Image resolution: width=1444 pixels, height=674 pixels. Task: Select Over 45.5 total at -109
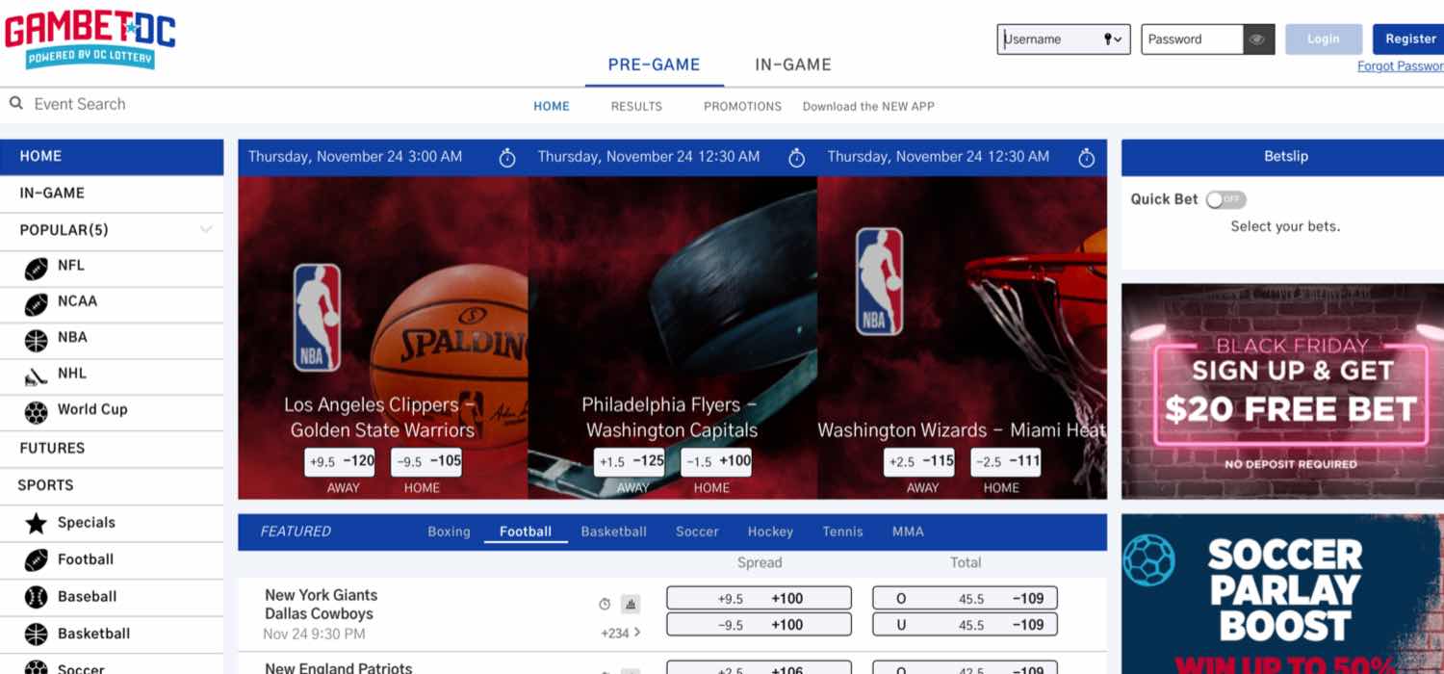966,598
